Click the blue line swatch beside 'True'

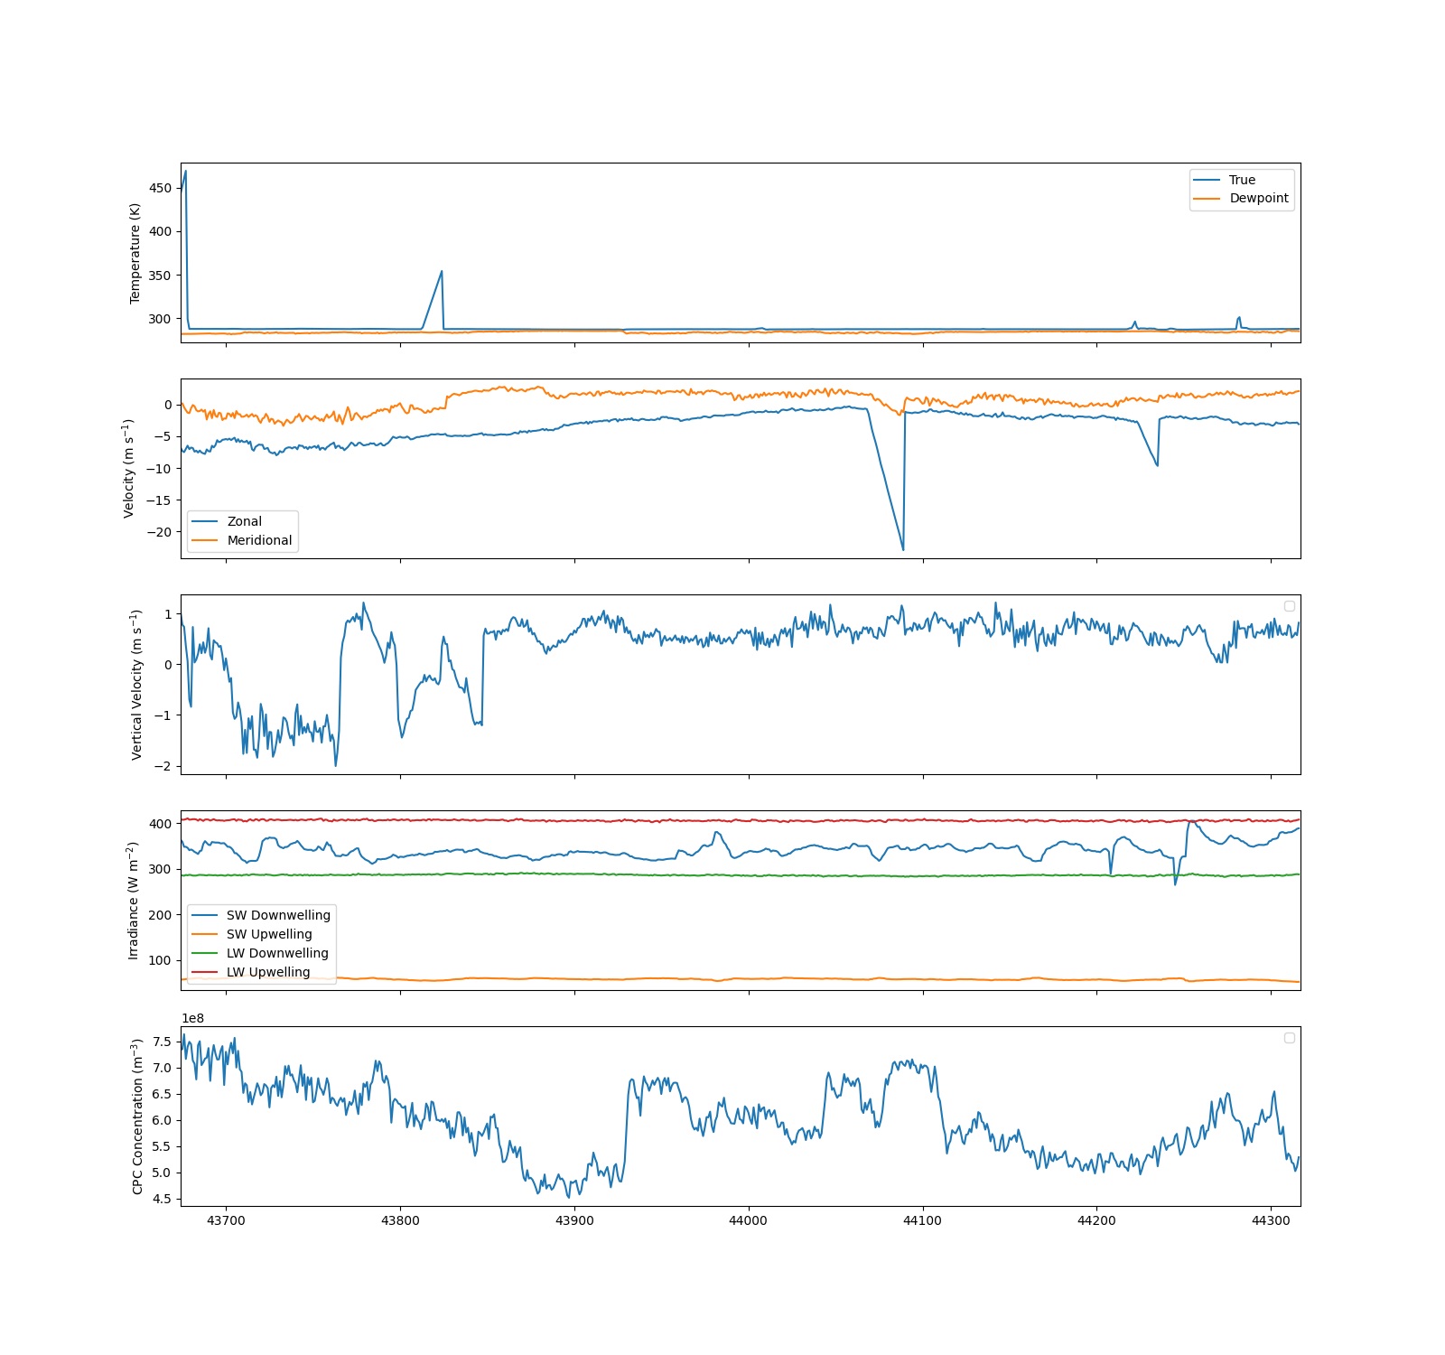click(x=1207, y=180)
